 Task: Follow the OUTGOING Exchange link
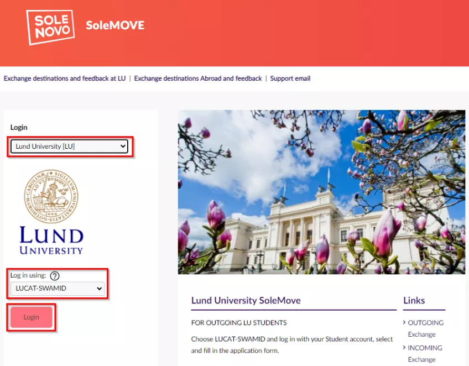(426, 328)
